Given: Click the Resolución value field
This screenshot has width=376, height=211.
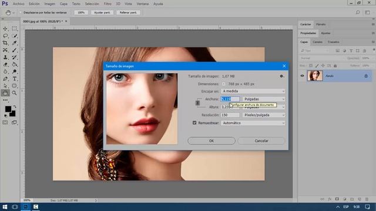Looking at the screenshot, I should coord(230,115).
